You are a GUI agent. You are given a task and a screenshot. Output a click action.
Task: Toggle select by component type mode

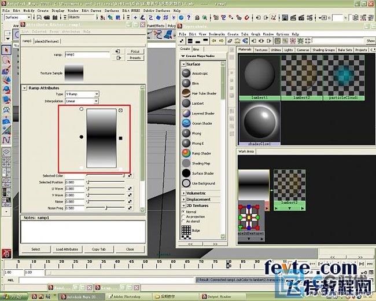(x=118, y=17)
